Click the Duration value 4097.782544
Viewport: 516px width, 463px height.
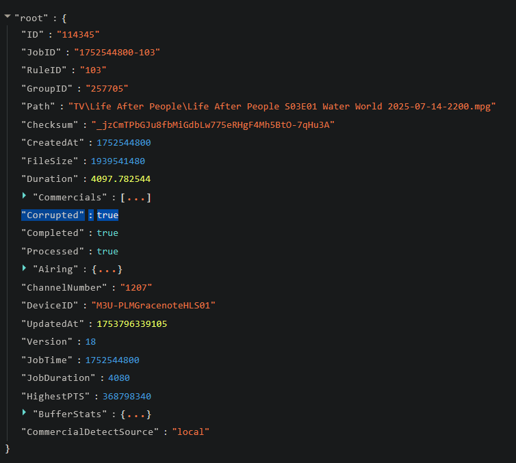pyautogui.click(x=120, y=179)
